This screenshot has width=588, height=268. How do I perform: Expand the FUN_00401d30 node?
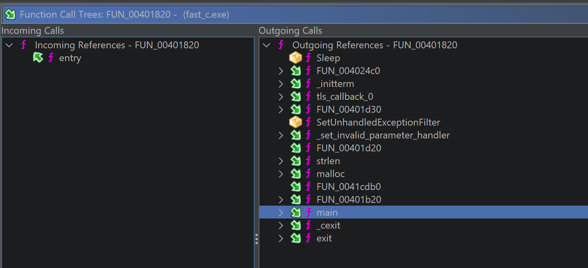point(281,110)
